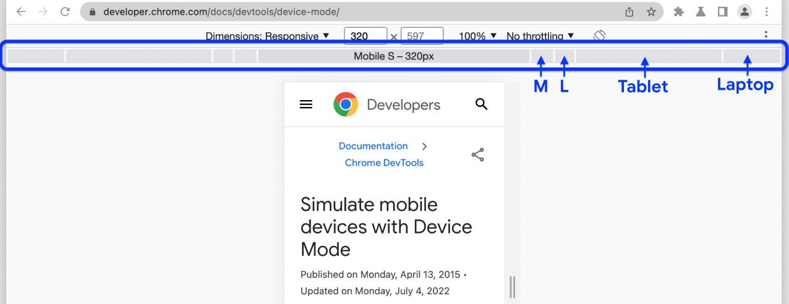
Task: Click the browser back arrow
Action: 21,12
